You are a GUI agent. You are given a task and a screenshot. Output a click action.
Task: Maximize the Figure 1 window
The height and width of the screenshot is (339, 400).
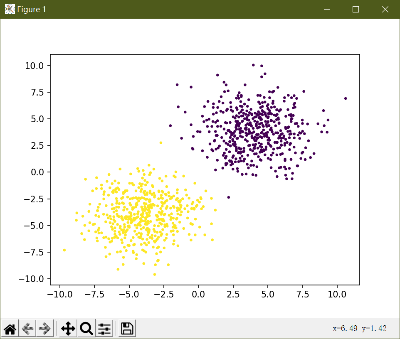(356, 9)
